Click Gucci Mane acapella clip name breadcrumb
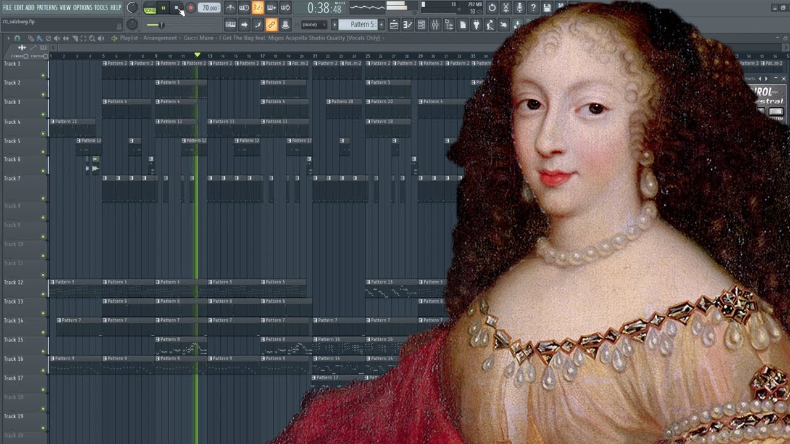 pos(281,38)
